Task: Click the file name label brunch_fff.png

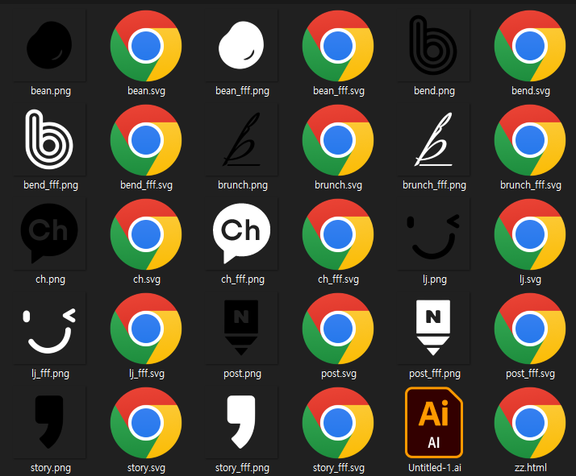Action: [x=434, y=184]
